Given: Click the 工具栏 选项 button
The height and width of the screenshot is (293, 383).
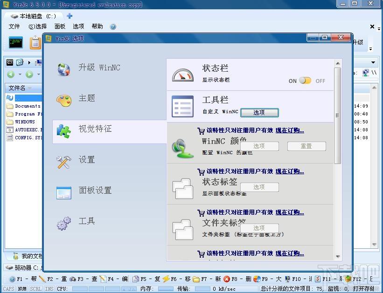Looking at the screenshot, I should pos(259,112).
